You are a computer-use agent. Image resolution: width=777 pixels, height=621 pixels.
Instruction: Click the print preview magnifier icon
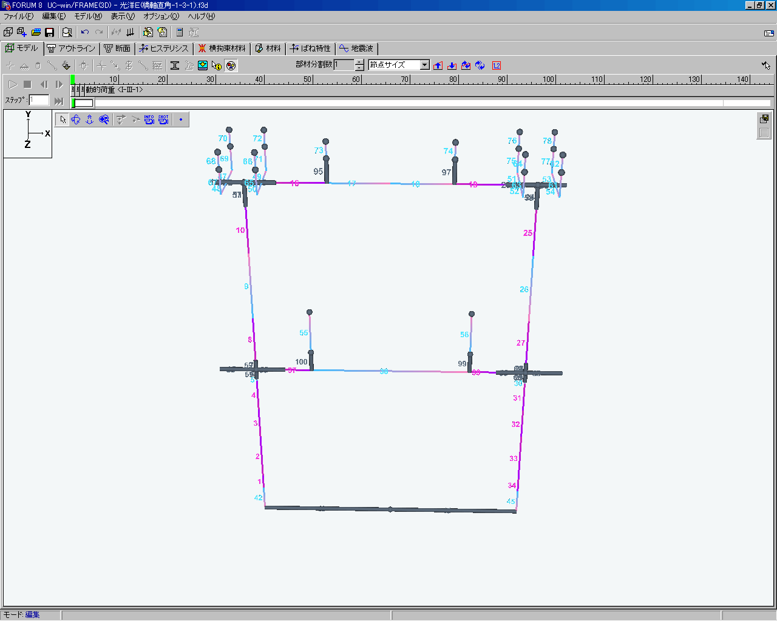click(x=67, y=32)
